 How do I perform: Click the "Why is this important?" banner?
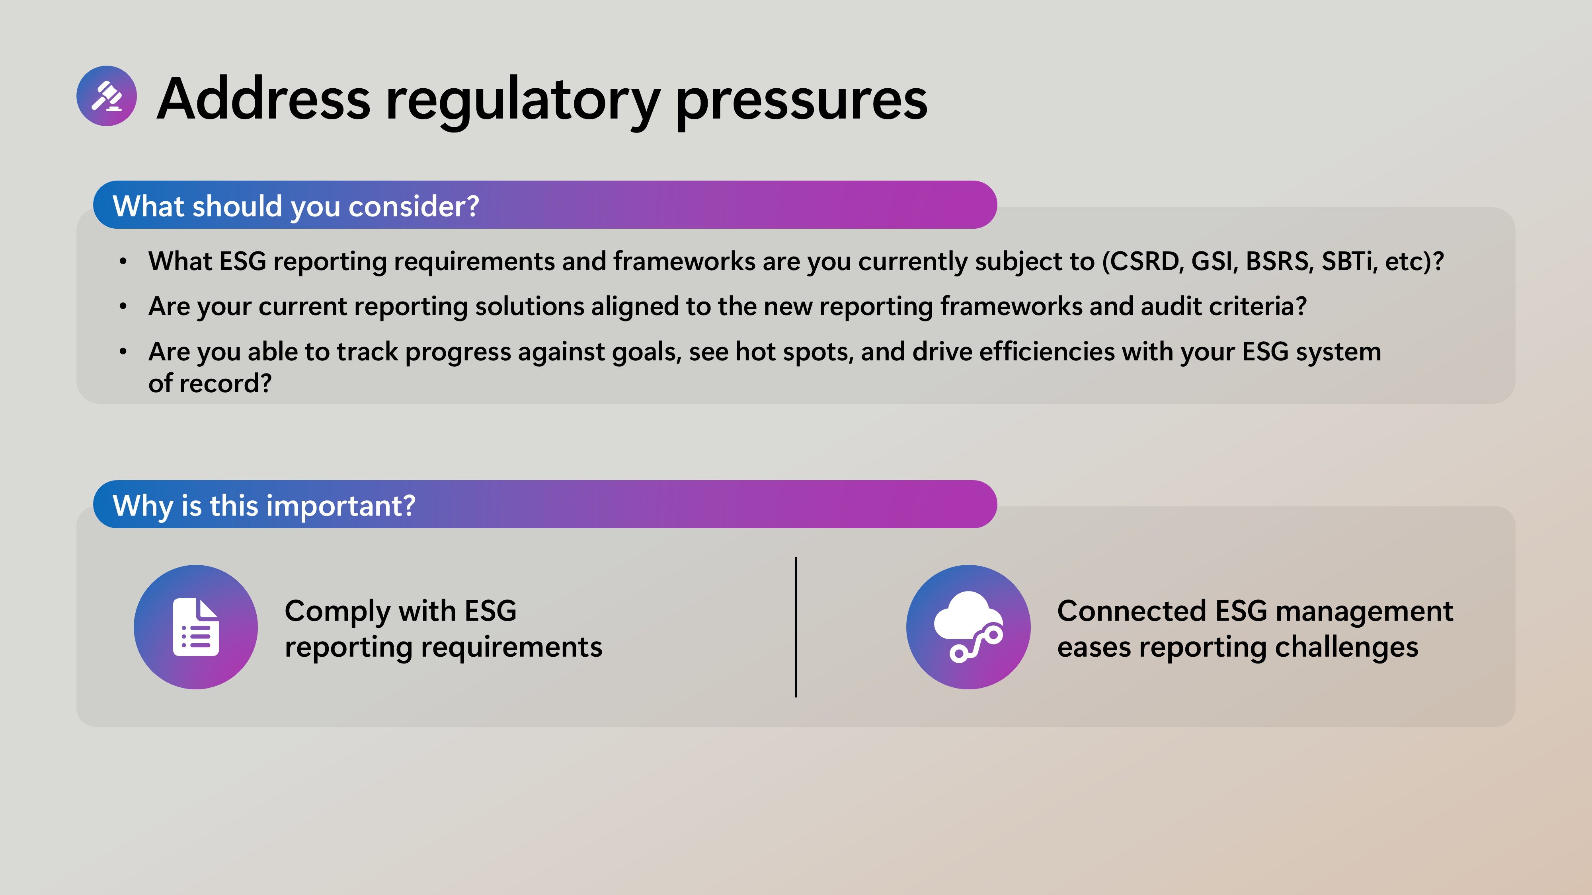(544, 505)
